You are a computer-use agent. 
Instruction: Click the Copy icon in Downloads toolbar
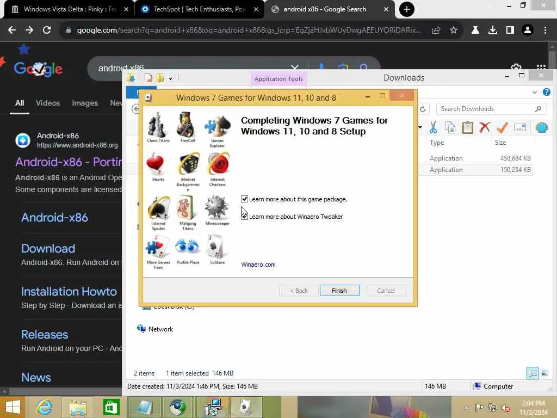(450, 127)
